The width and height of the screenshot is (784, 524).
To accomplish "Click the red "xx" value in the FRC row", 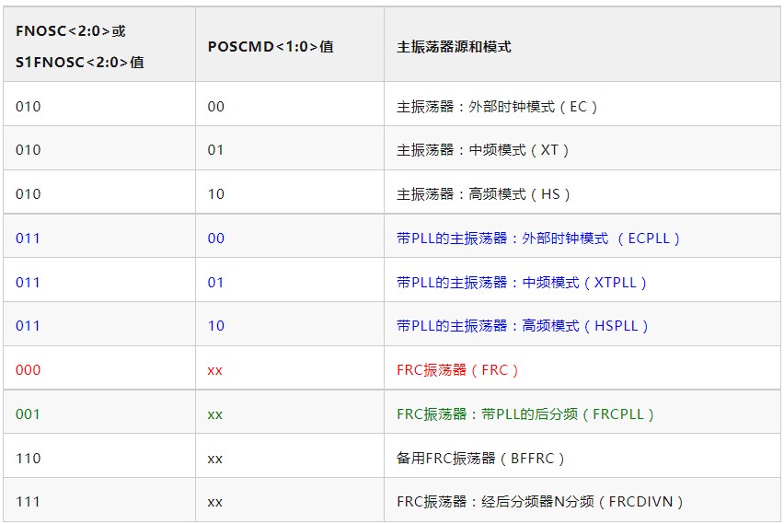I will tap(215, 371).
